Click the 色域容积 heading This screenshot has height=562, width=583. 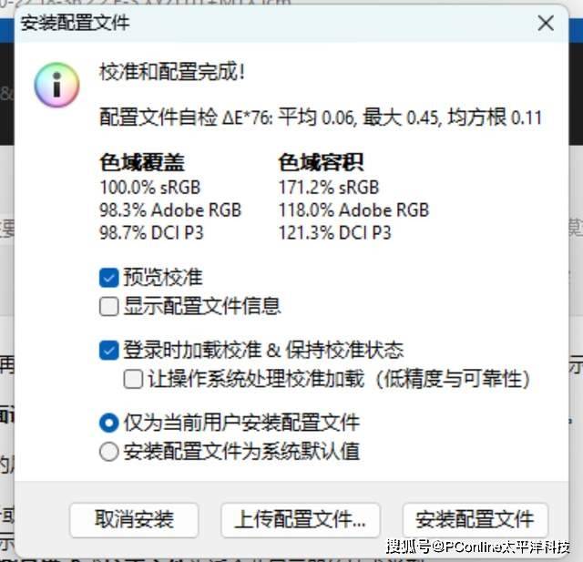point(321,162)
